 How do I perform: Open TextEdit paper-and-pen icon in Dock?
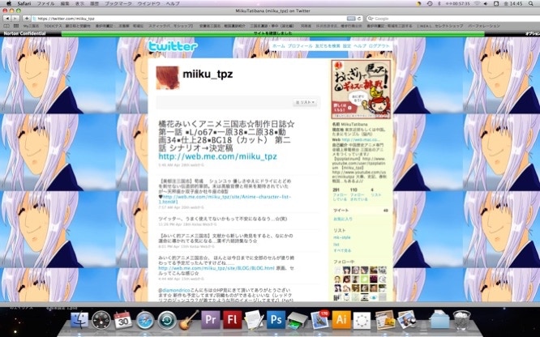coord(254,320)
